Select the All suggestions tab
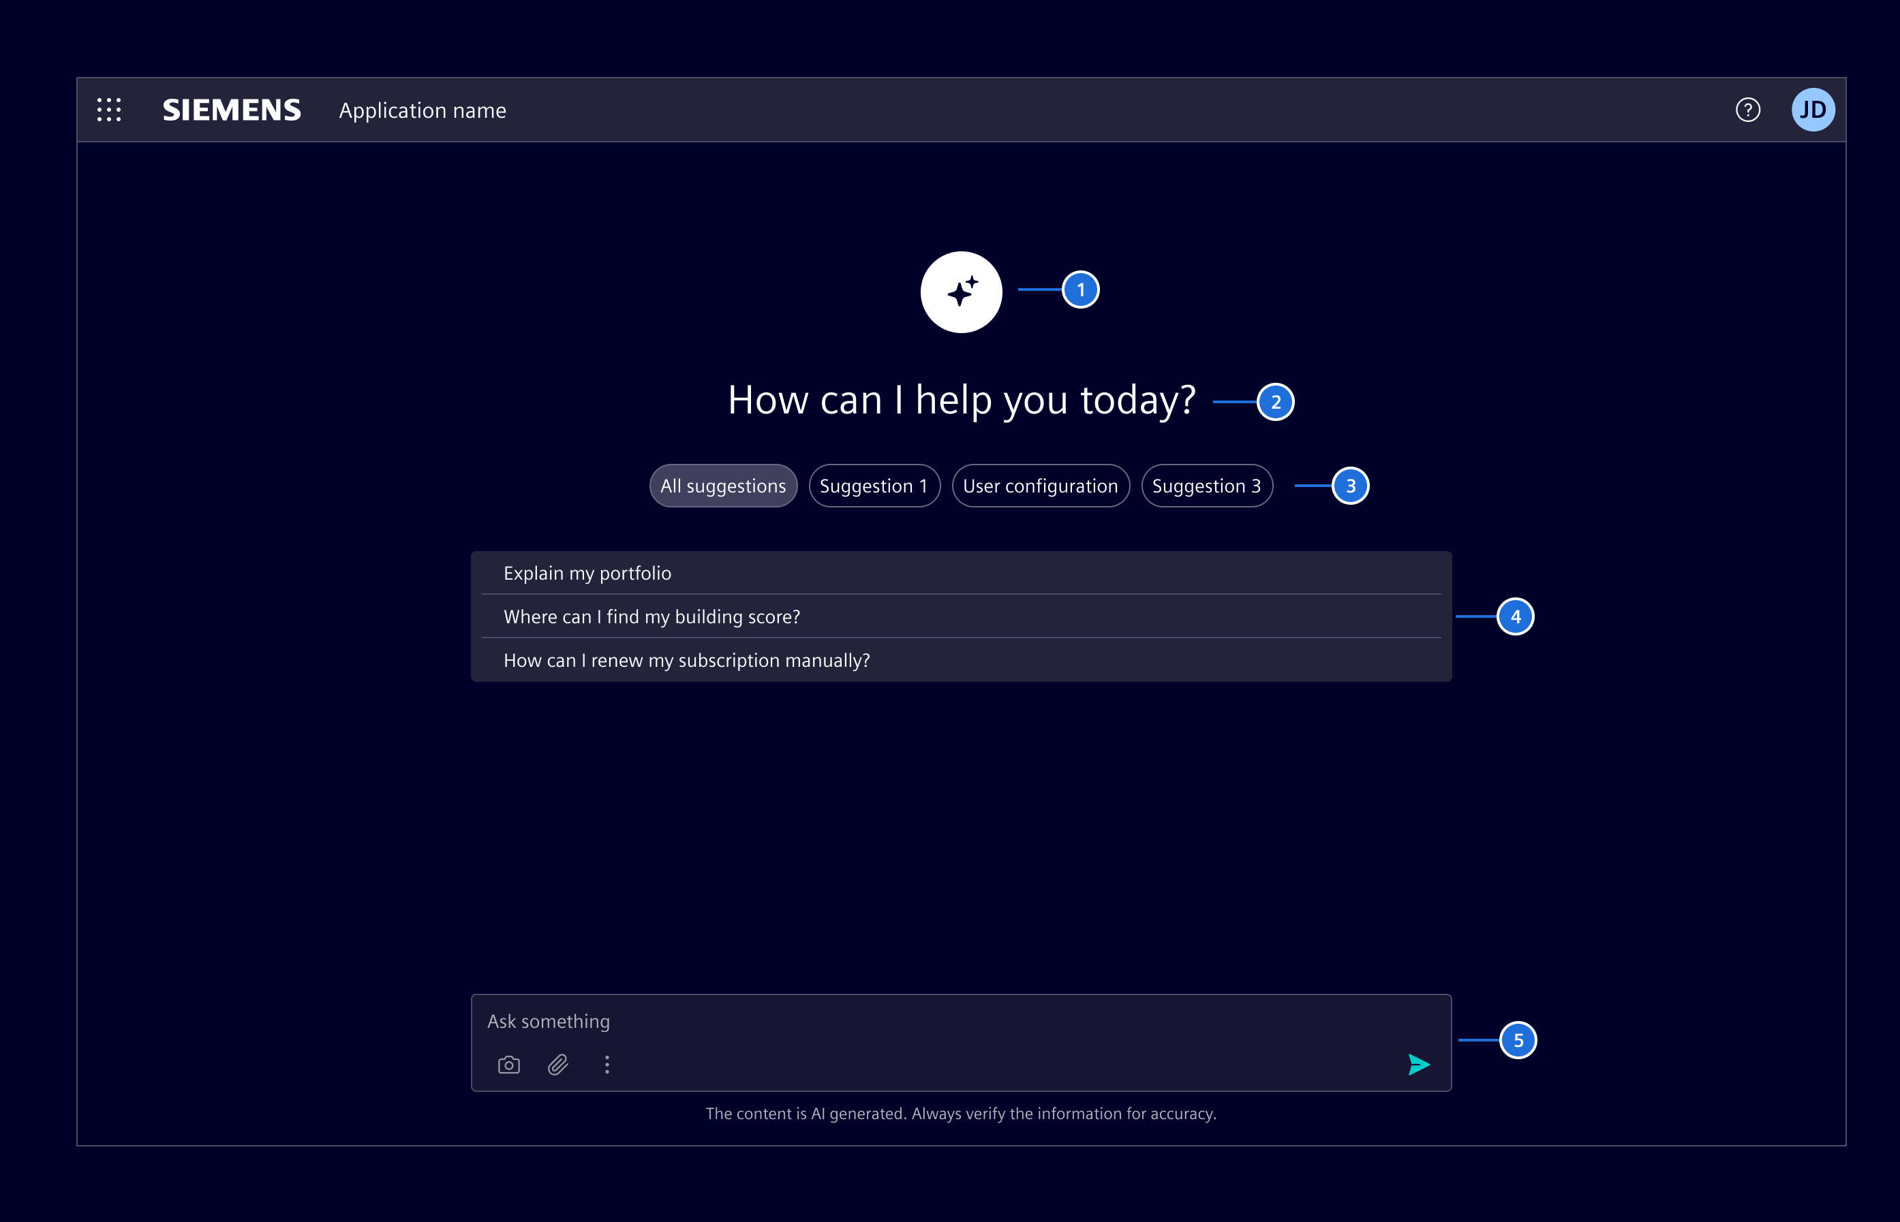The height and width of the screenshot is (1222, 1900). click(x=723, y=486)
